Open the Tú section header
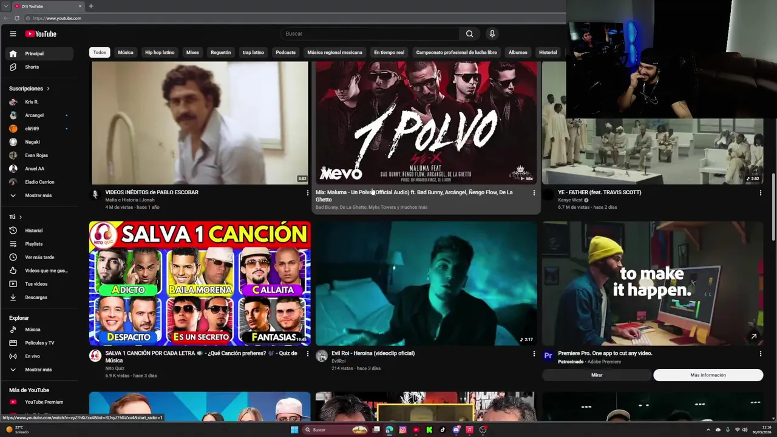777x437 pixels. tap(15, 217)
